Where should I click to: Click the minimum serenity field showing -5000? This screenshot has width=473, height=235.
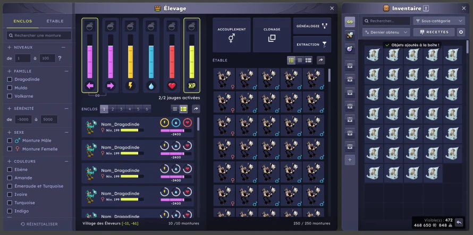click(23, 119)
